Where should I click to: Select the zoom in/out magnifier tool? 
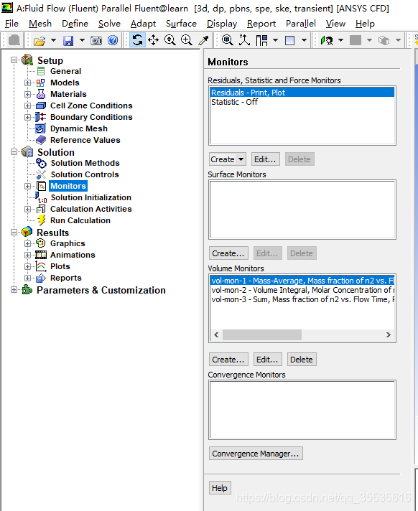pos(170,40)
